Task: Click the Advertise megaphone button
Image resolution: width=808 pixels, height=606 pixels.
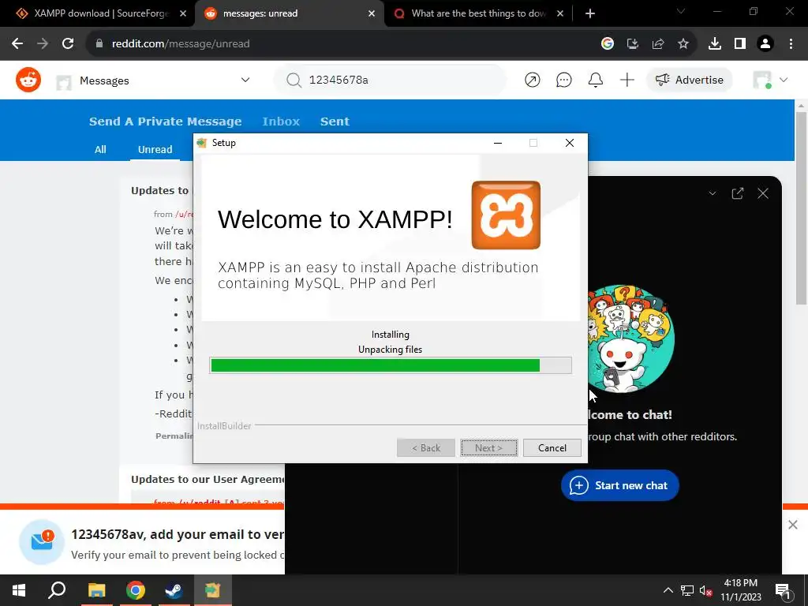Action: (690, 80)
